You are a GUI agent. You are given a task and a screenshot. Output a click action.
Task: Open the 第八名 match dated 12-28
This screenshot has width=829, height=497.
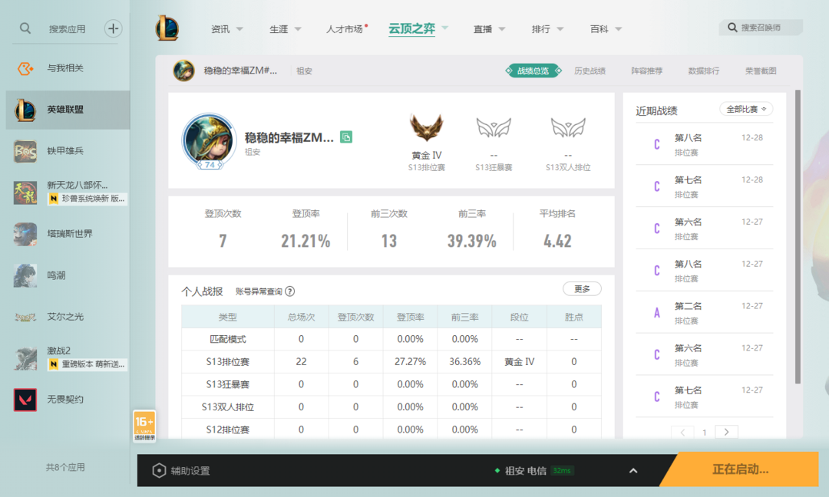tap(704, 143)
